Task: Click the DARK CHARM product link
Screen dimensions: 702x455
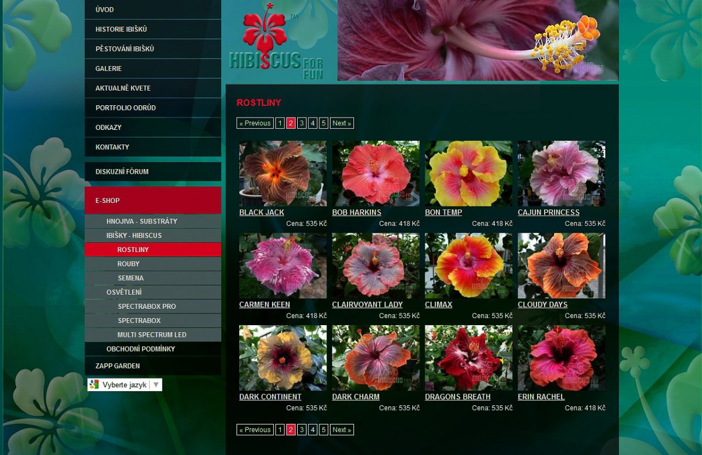Action: coord(356,397)
